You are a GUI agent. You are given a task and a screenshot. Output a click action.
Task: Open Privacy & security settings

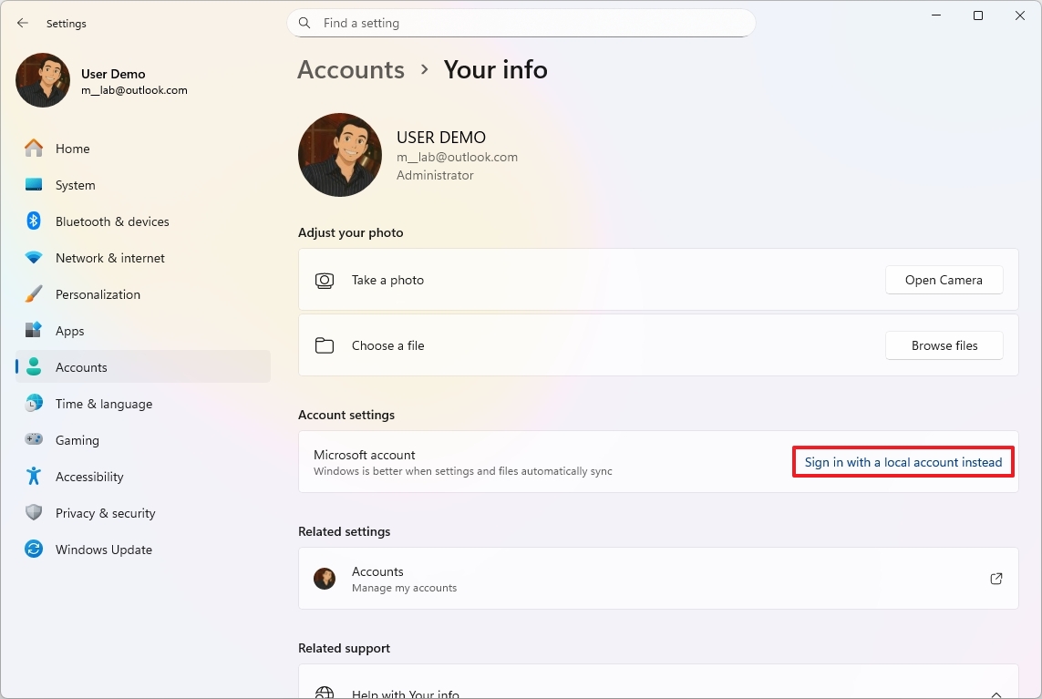coord(103,512)
